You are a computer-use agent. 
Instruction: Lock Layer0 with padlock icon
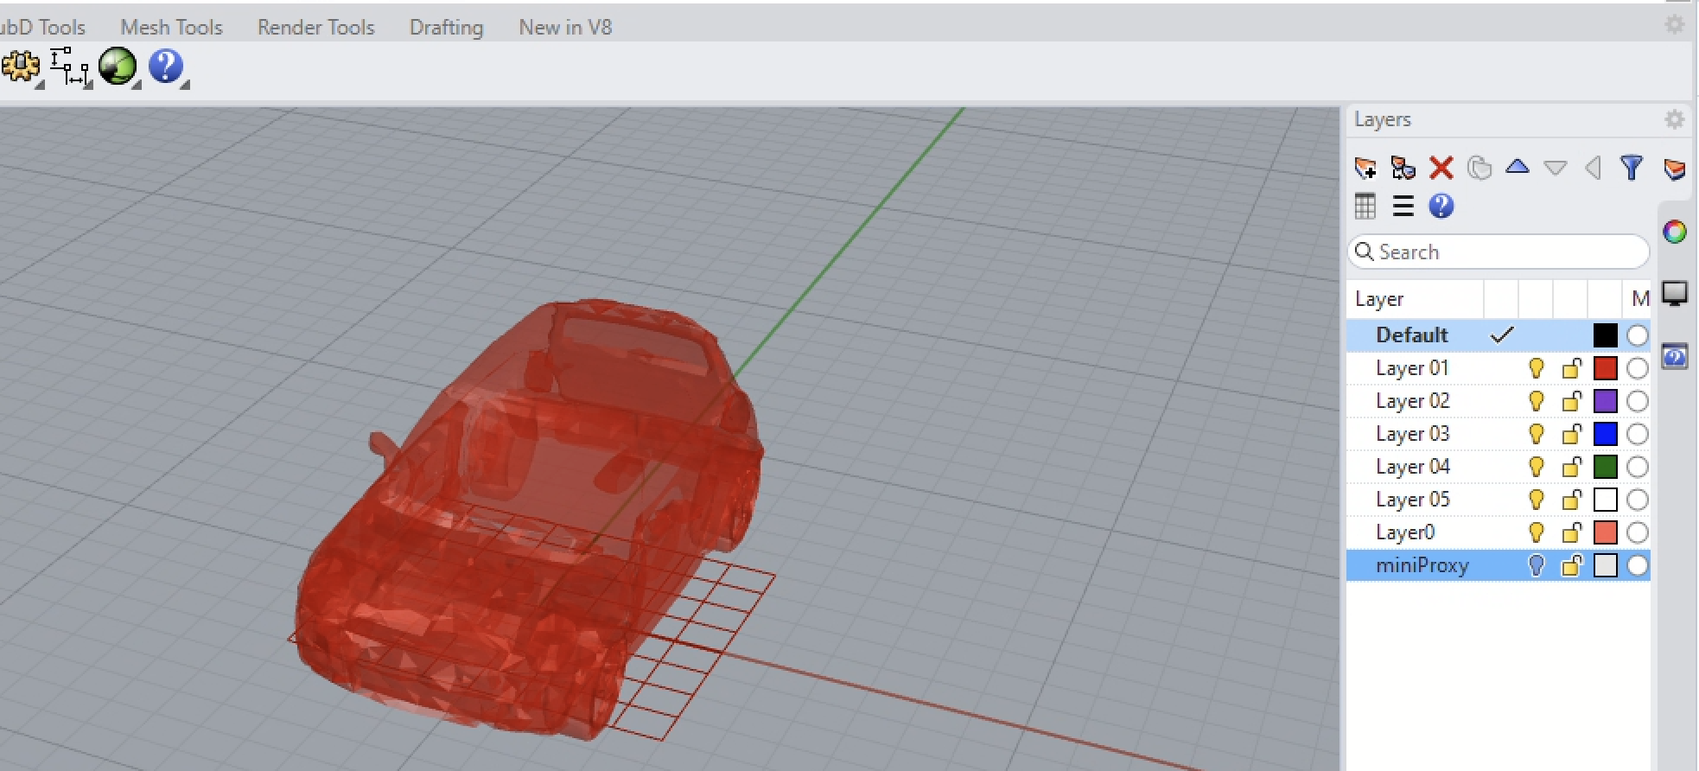pyautogui.click(x=1571, y=532)
